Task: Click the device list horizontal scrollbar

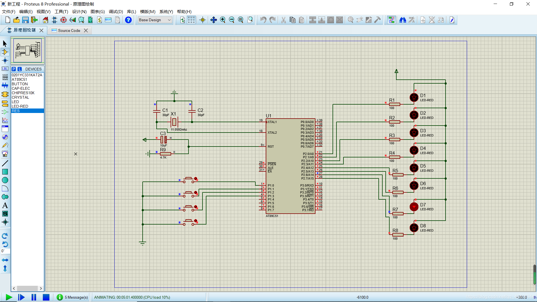Action: point(27,288)
